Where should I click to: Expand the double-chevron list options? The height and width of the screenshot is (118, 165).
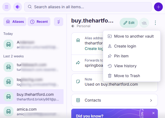click(58, 22)
